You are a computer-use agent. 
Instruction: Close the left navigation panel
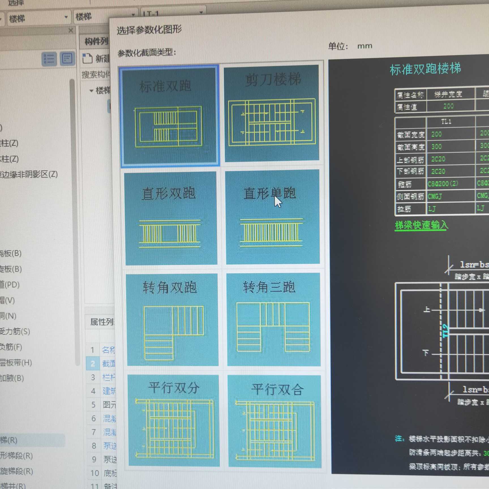coord(71,30)
